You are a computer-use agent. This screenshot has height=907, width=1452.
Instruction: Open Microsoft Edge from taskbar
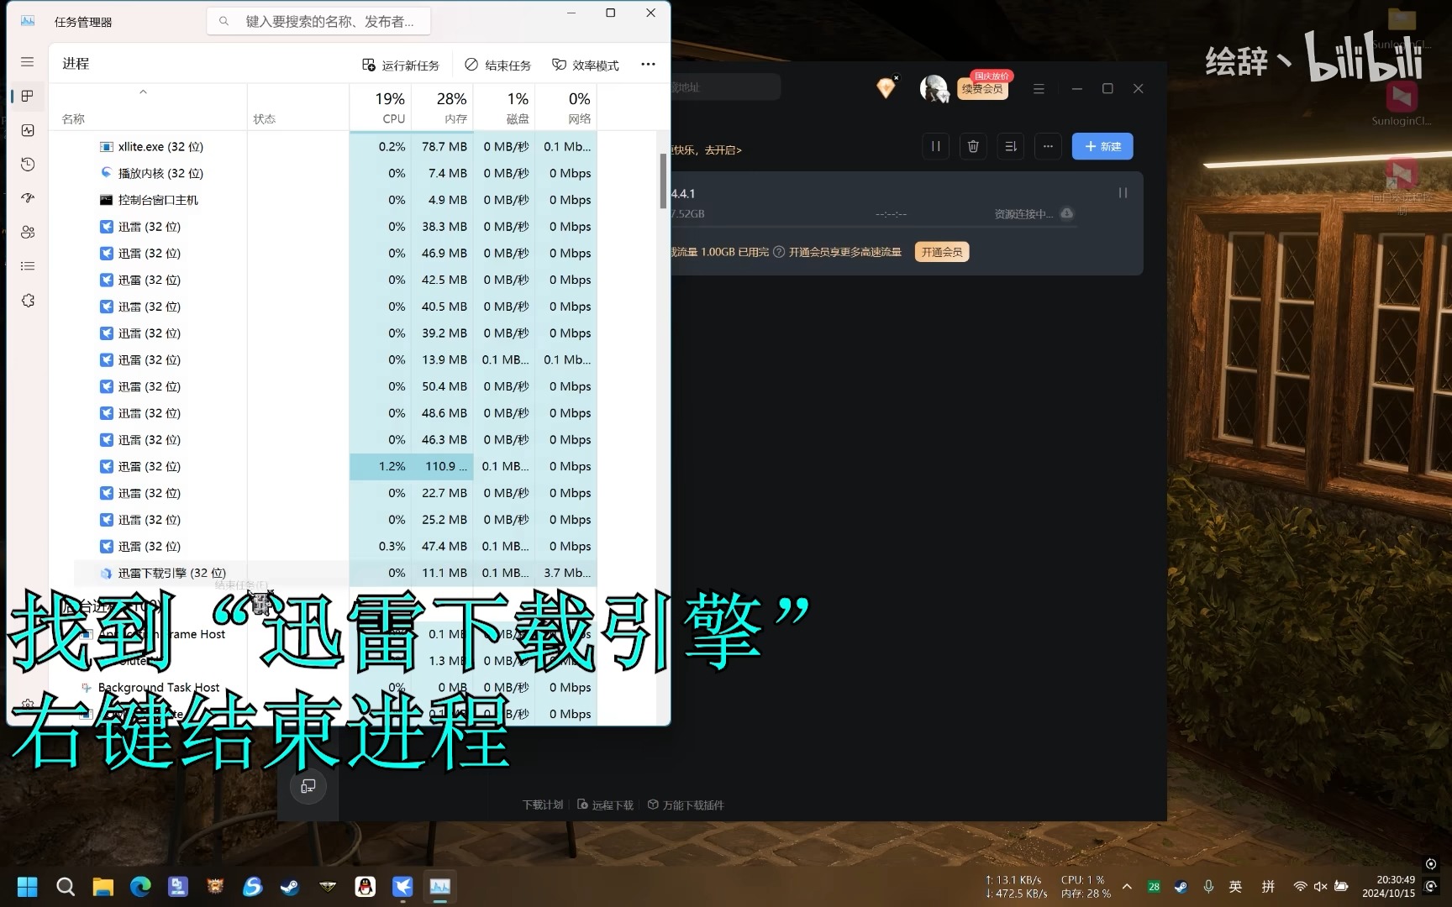tap(140, 886)
